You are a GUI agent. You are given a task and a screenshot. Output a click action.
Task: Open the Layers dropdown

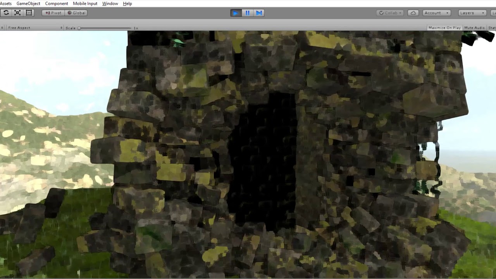[x=472, y=13]
